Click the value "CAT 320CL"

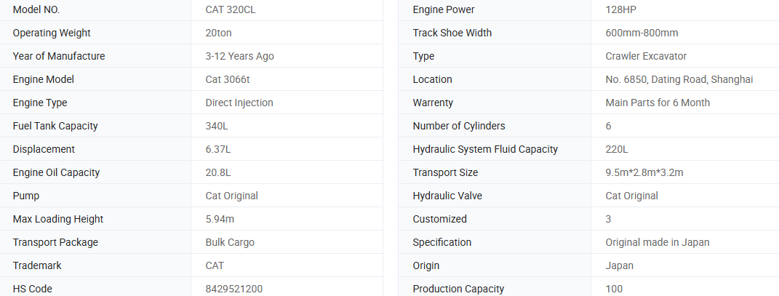(x=231, y=9)
